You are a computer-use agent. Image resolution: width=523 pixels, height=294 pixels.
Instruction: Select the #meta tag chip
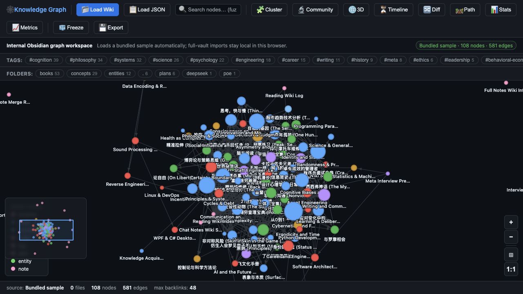click(x=393, y=60)
